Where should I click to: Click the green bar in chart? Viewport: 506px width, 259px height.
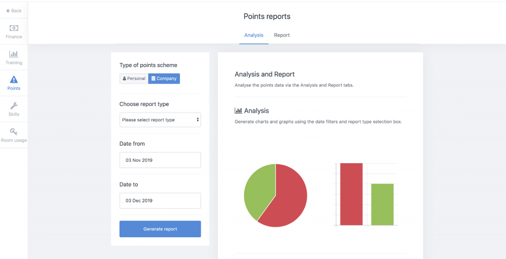point(382,204)
